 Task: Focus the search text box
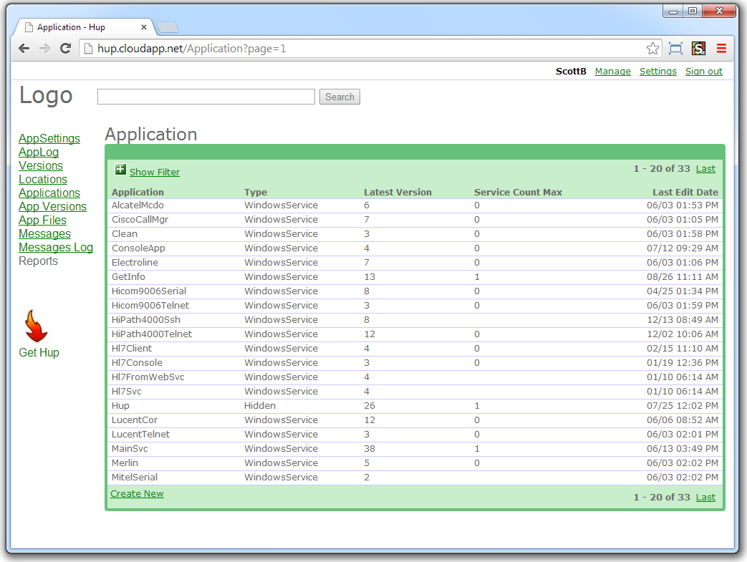click(206, 97)
